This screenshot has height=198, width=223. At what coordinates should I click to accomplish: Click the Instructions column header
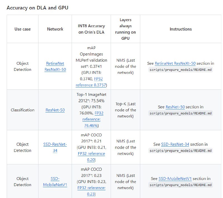[180, 29]
